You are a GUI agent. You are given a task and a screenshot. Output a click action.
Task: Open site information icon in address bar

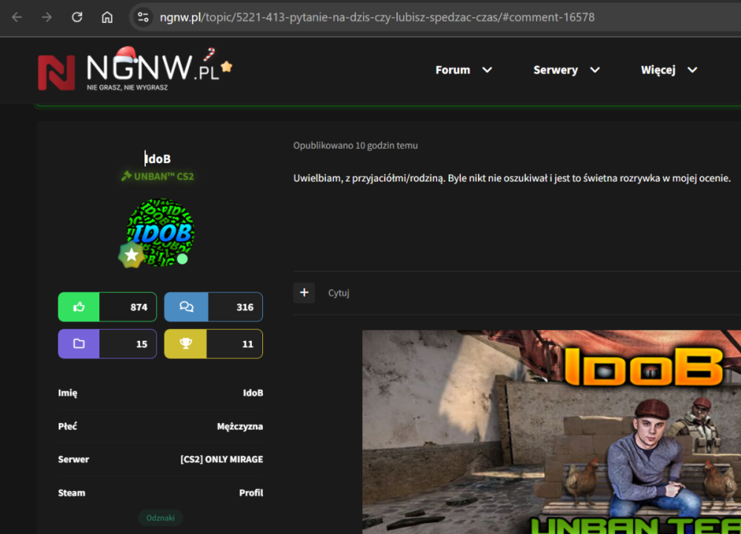pos(143,18)
